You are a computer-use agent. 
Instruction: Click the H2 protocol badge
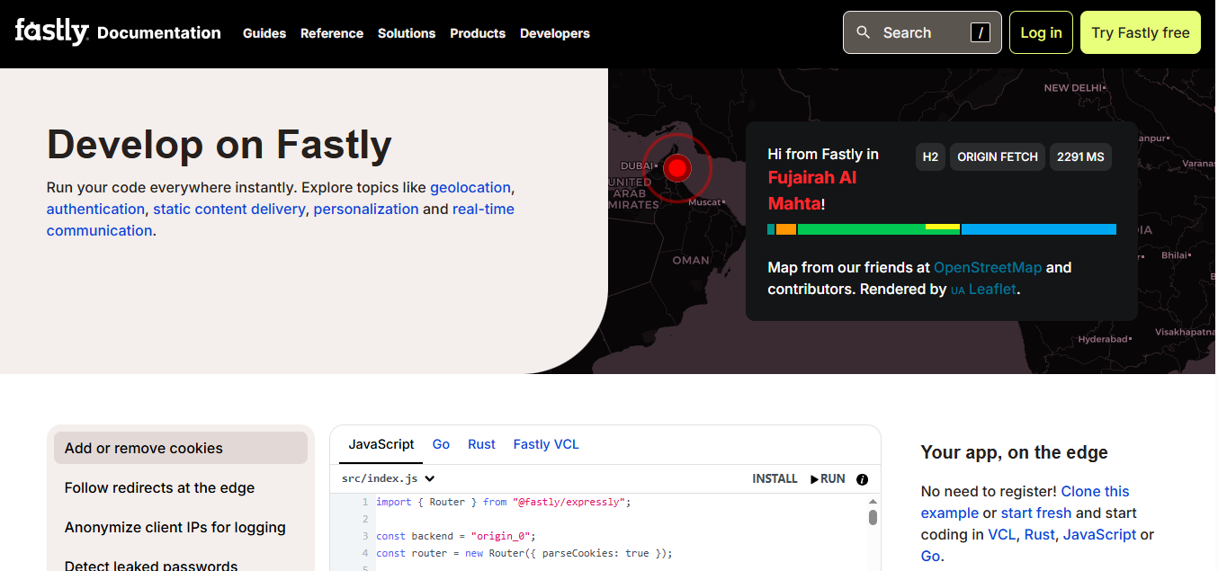point(930,156)
